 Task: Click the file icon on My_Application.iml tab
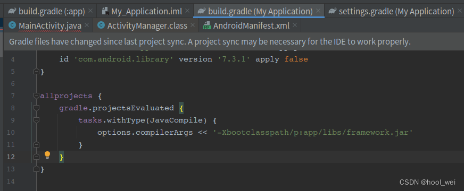[x=105, y=11]
